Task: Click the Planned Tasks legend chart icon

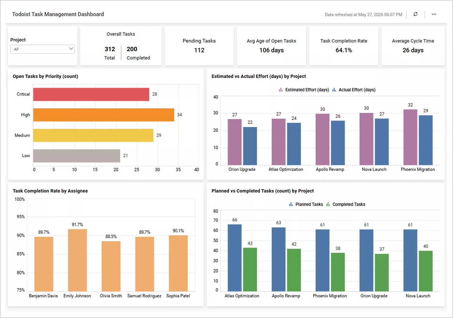Action: 291,204
